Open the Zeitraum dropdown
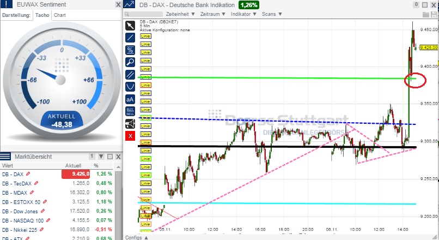Image resolution: width=439 pixels, height=240 pixels. (x=212, y=14)
